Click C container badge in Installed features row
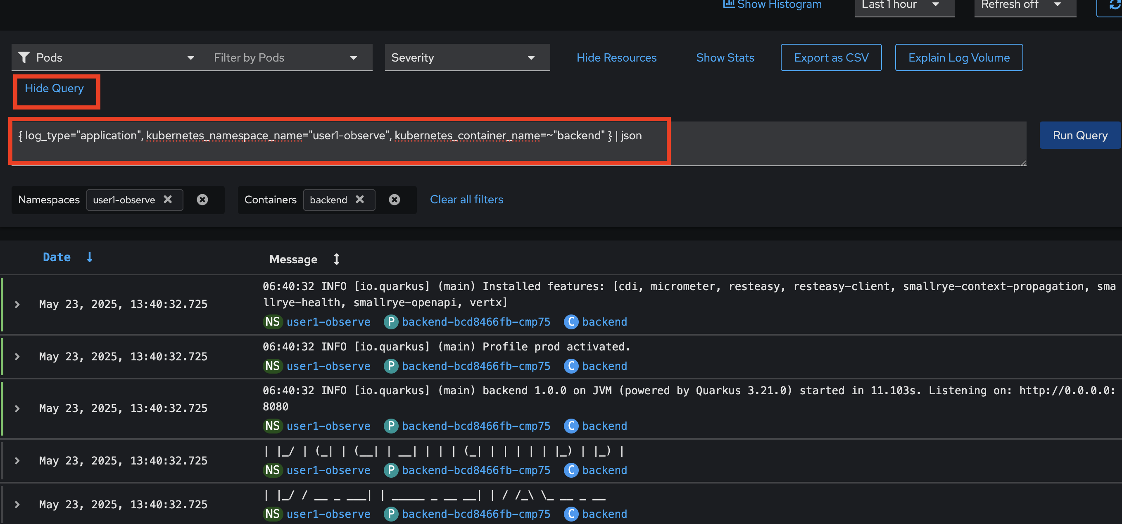This screenshot has height=524, width=1122. (x=571, y=322)
